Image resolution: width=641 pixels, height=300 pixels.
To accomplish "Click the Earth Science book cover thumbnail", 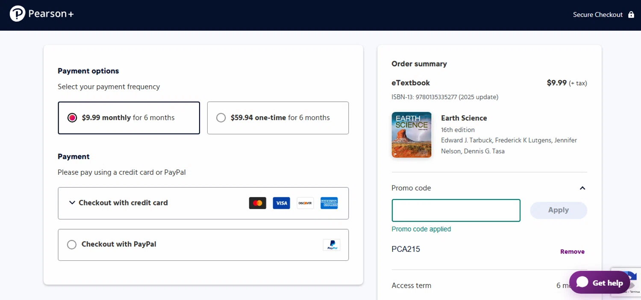I will click(412, 135).
